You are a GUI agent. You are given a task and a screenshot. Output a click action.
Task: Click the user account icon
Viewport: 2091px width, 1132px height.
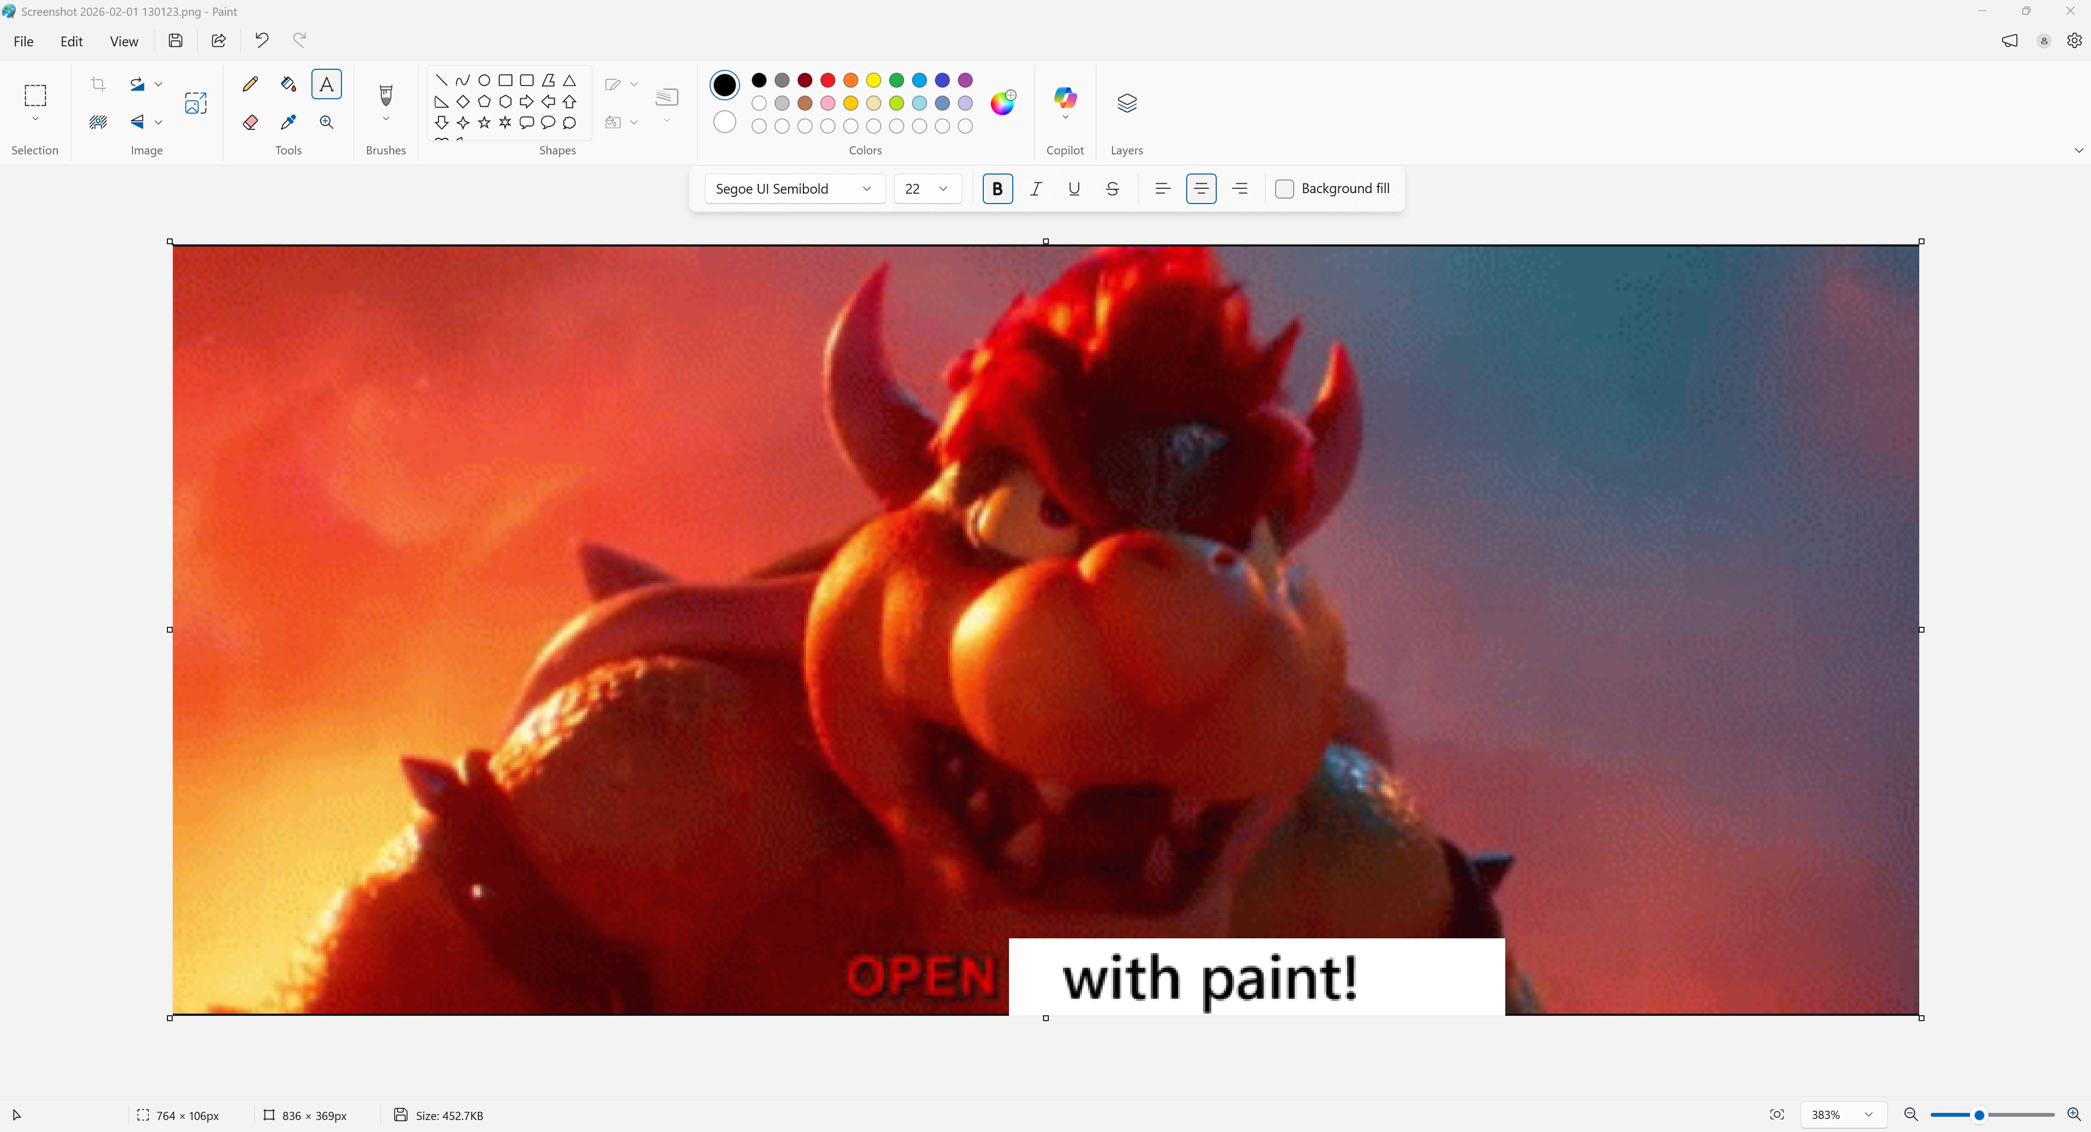pyautogui.click(x=2044, y=40)
